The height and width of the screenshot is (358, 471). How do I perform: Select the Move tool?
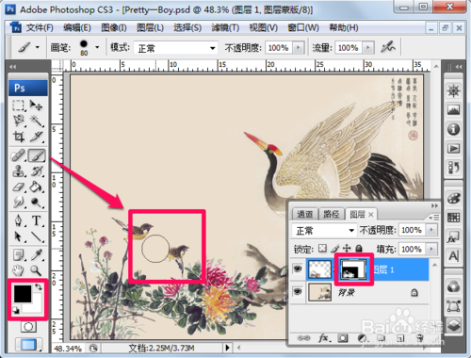click(36, 106)
